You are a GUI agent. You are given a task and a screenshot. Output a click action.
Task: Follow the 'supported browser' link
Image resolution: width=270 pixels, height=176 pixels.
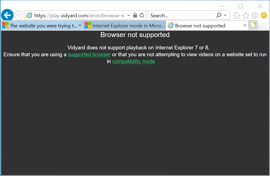[89, 54]
